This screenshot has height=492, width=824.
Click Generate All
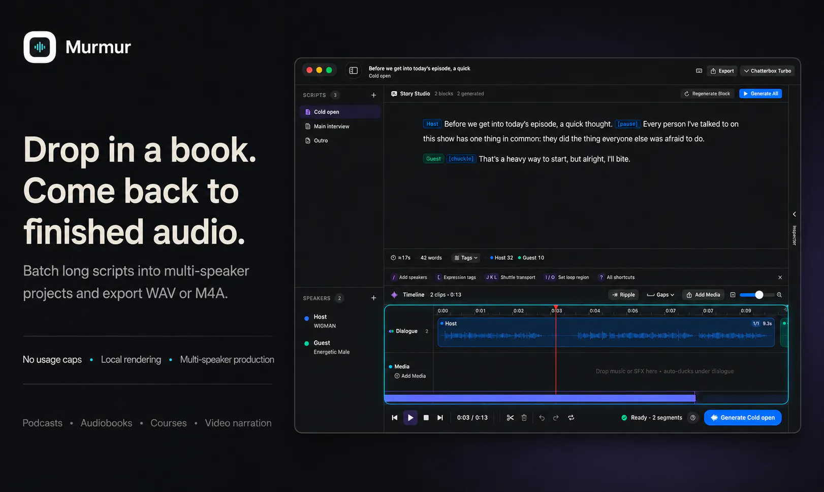tap(760, 94)
